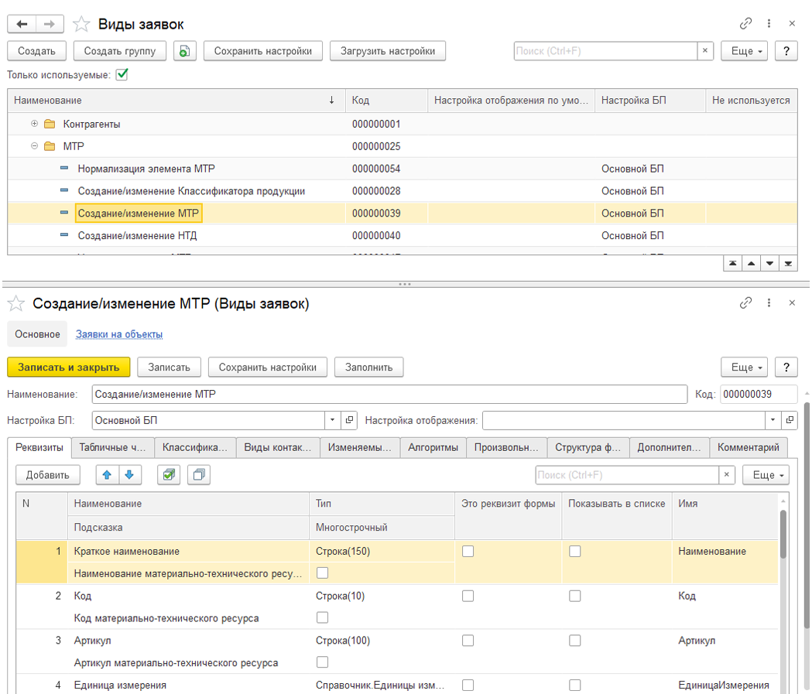Open the Комментарий tab
Image resolution: width=812 pixels, height=694 pixels.
pos(748,447)
